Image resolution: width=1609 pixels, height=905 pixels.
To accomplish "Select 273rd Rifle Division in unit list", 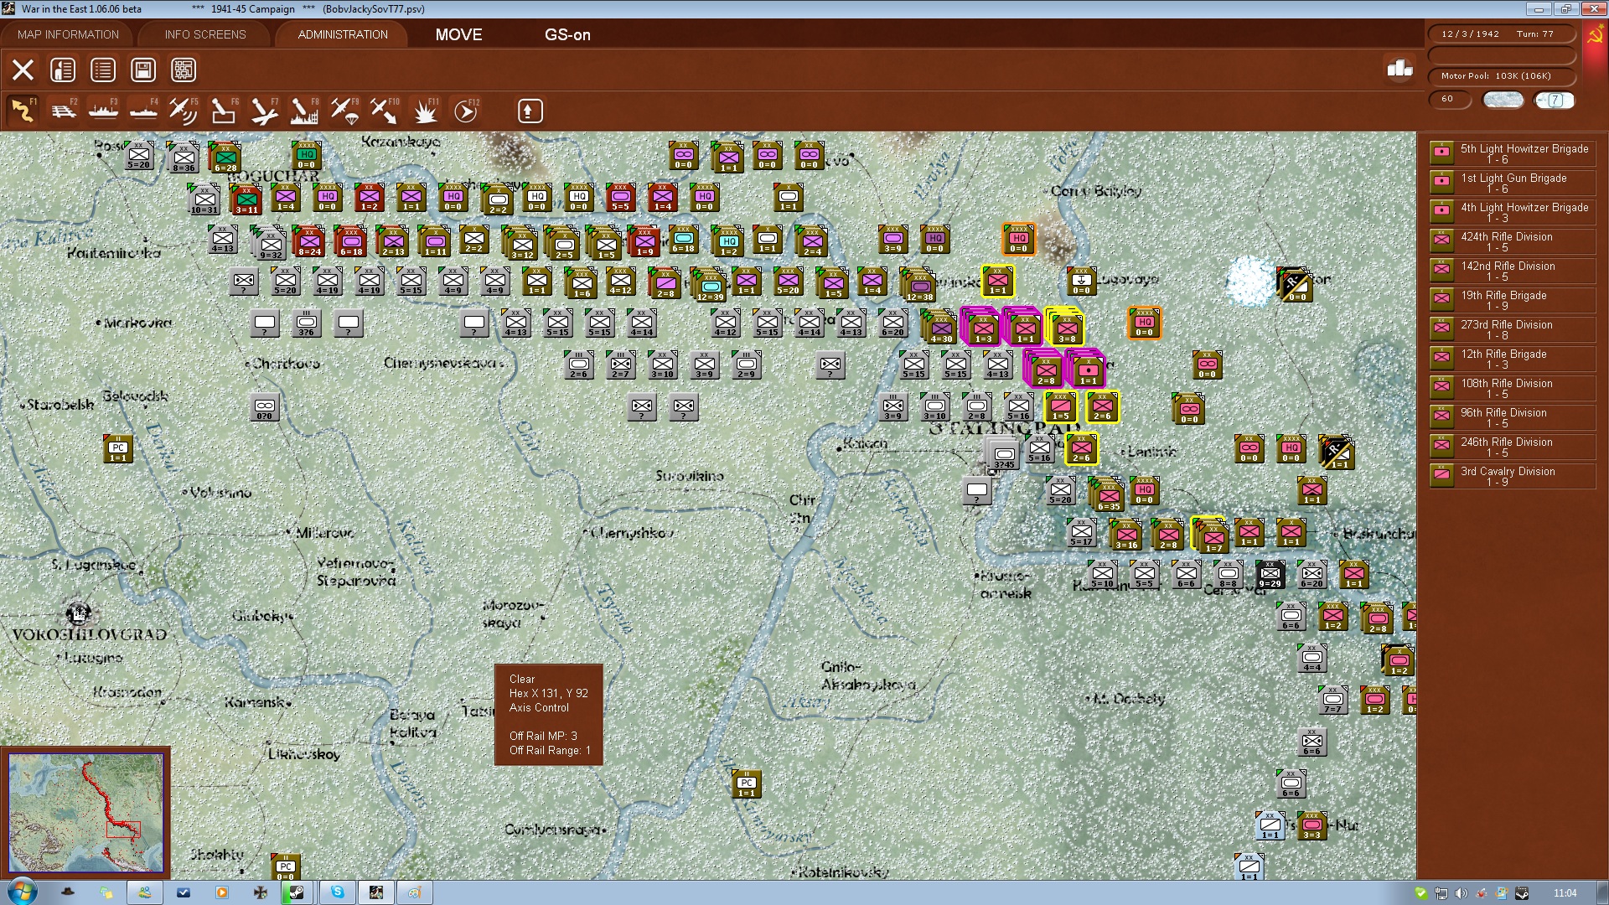I will point(1512,329).
